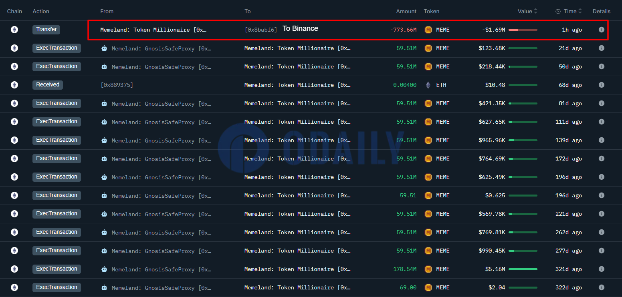Screen dimensions: 622x297
Task: Click the 1h ago timestamp
Action: pyautogui.click(x=572, y=30)
